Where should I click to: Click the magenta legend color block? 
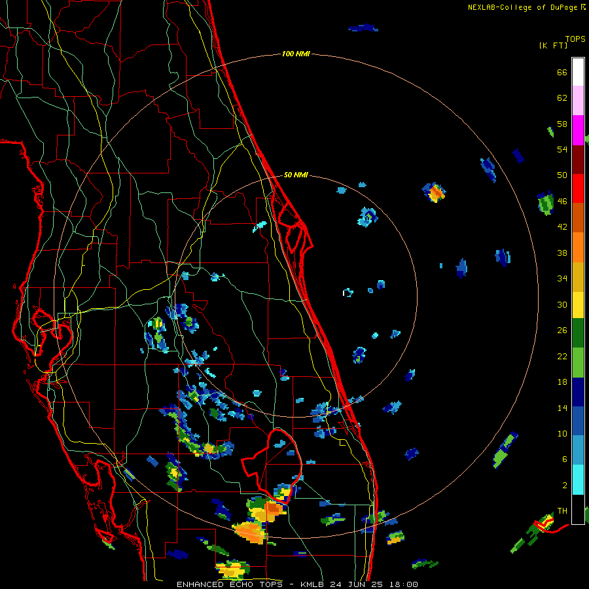pos(578,130)
